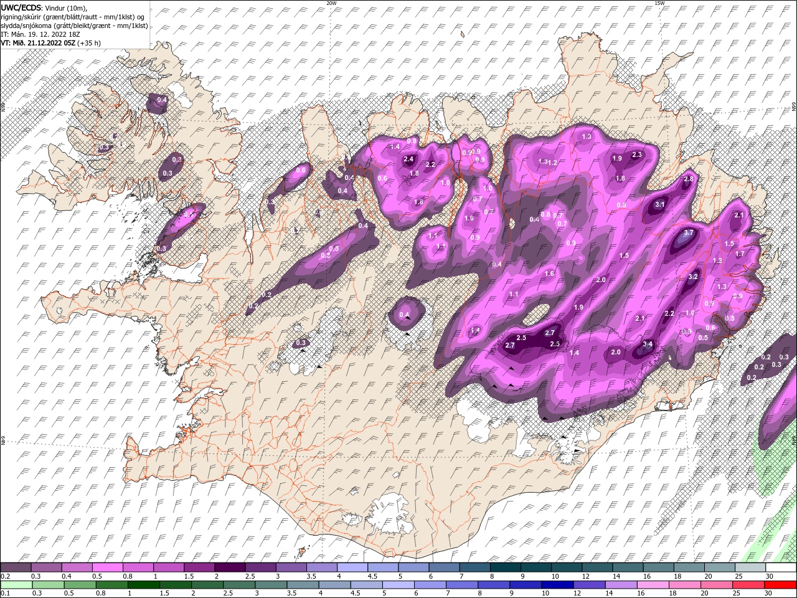Click the '(+35 h)' forecast offset text
797x598 pixels.
tap(89, 43)
